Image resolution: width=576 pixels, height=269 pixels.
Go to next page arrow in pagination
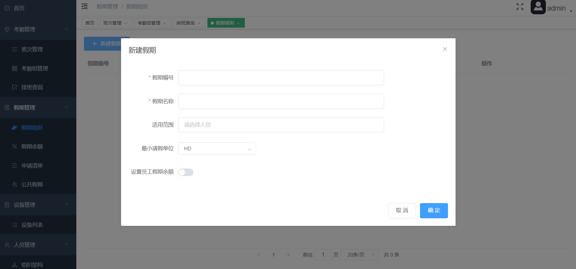pyautogui.click(x=288, y=255)
